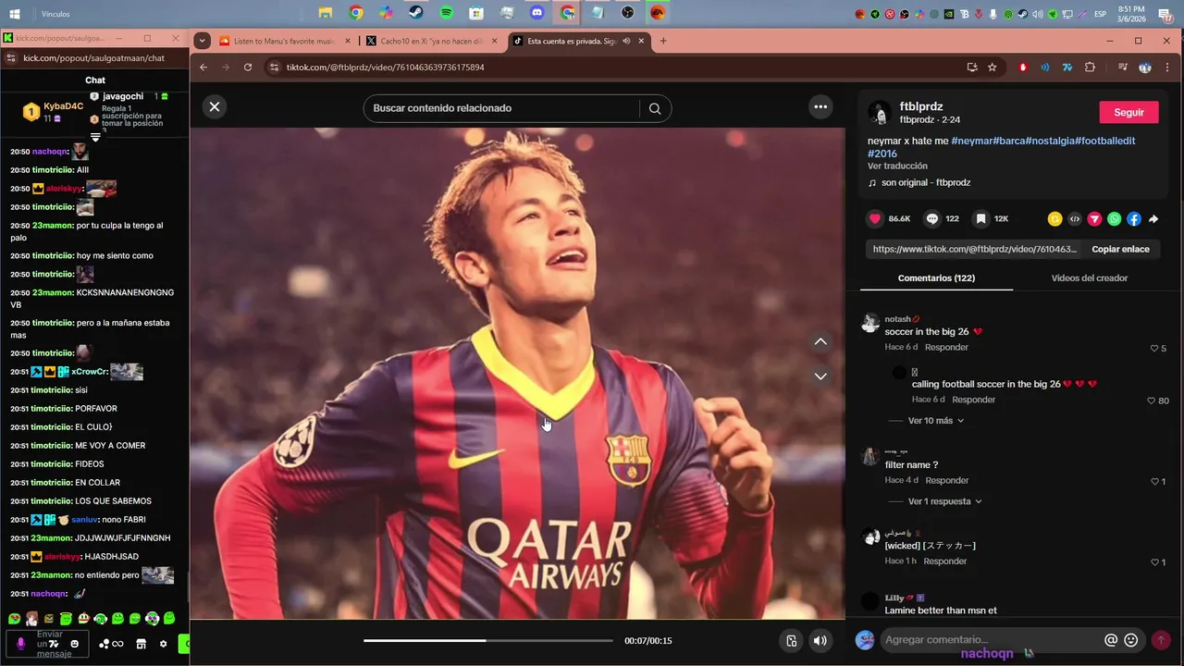Open Windows notification center icon

pyautogui.click(x=1165, y=14)
